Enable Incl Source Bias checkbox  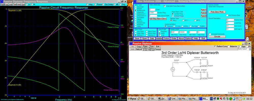(227, 15)
